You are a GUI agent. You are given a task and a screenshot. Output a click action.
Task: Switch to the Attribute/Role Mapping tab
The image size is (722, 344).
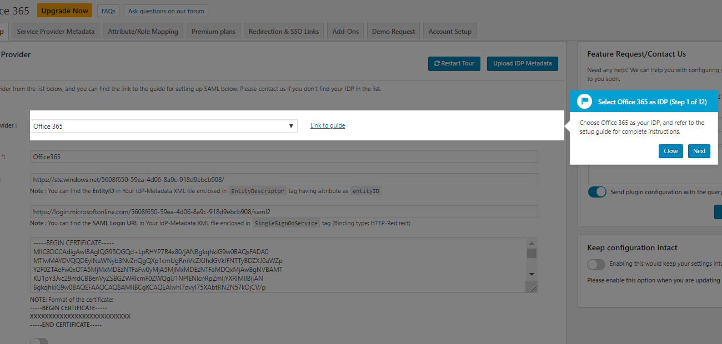coord(143,31)
